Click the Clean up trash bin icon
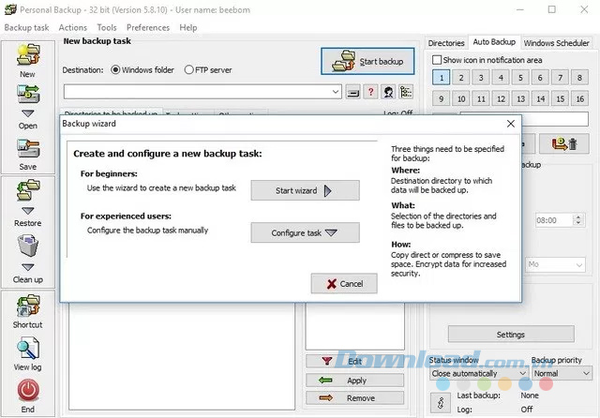Screen dimensions: 600x418 (x=28, y=246)
